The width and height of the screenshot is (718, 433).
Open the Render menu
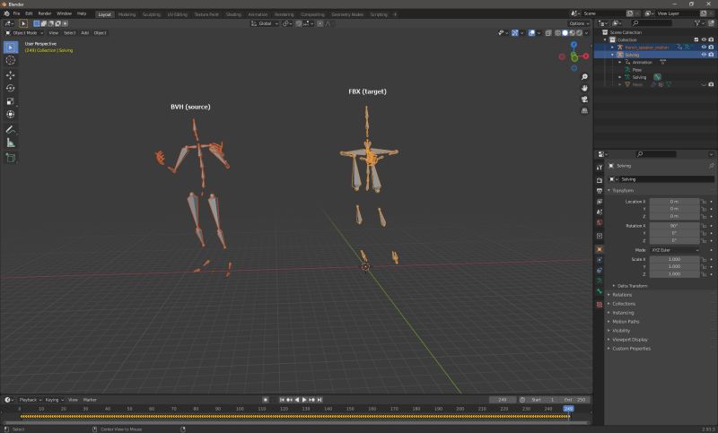click(x=44, y=13)
